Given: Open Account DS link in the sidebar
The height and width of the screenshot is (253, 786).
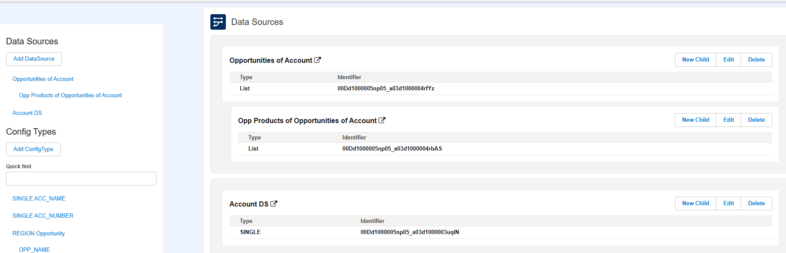Looking at the screenshot, I should point(27,113).
